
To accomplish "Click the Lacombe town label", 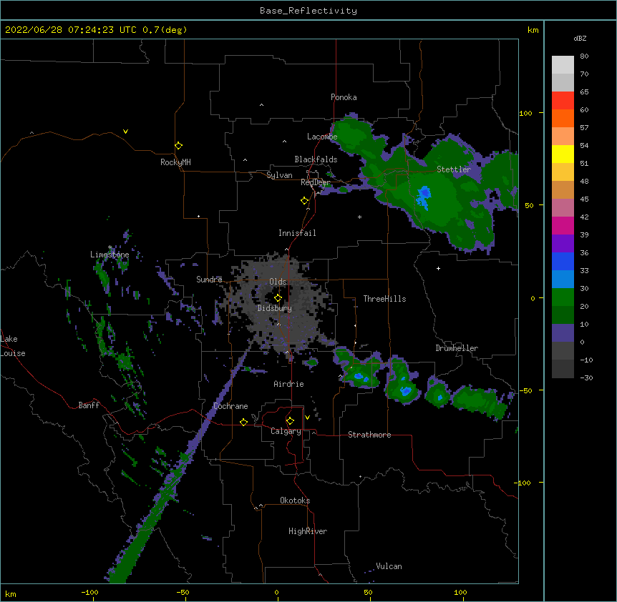I will click(322, 137).
